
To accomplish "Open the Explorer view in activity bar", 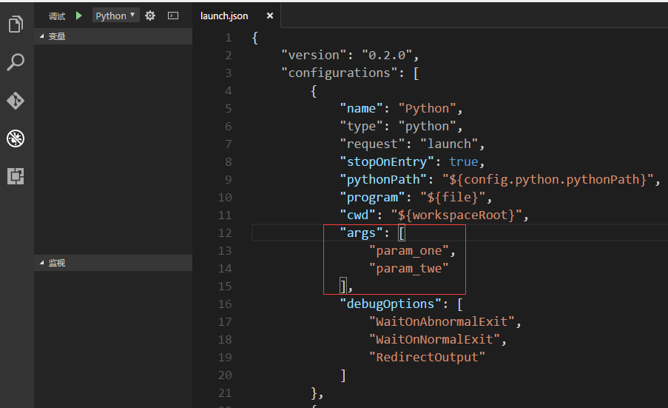I will (x=16, y=24).
